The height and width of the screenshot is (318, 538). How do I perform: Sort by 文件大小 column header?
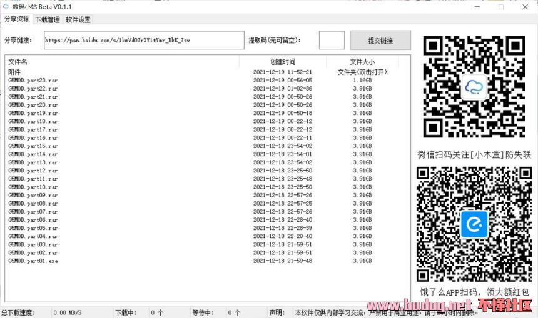point(362,62)
